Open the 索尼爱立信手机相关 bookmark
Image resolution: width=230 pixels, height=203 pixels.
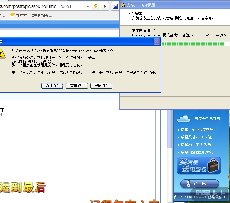click(34, 15)
